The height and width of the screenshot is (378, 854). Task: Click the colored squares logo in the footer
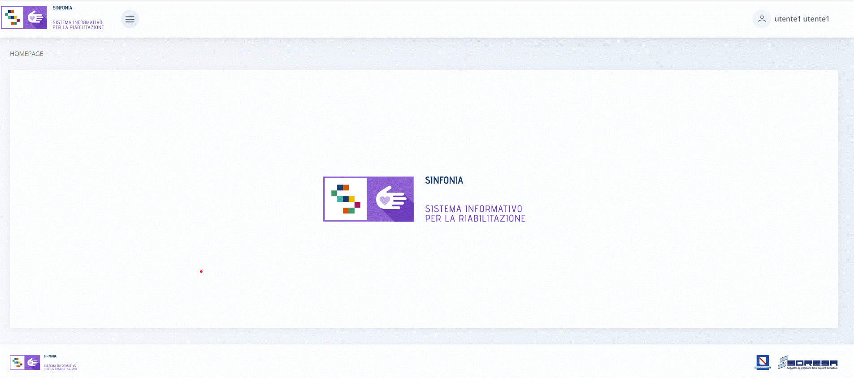(x=17, y=362)
